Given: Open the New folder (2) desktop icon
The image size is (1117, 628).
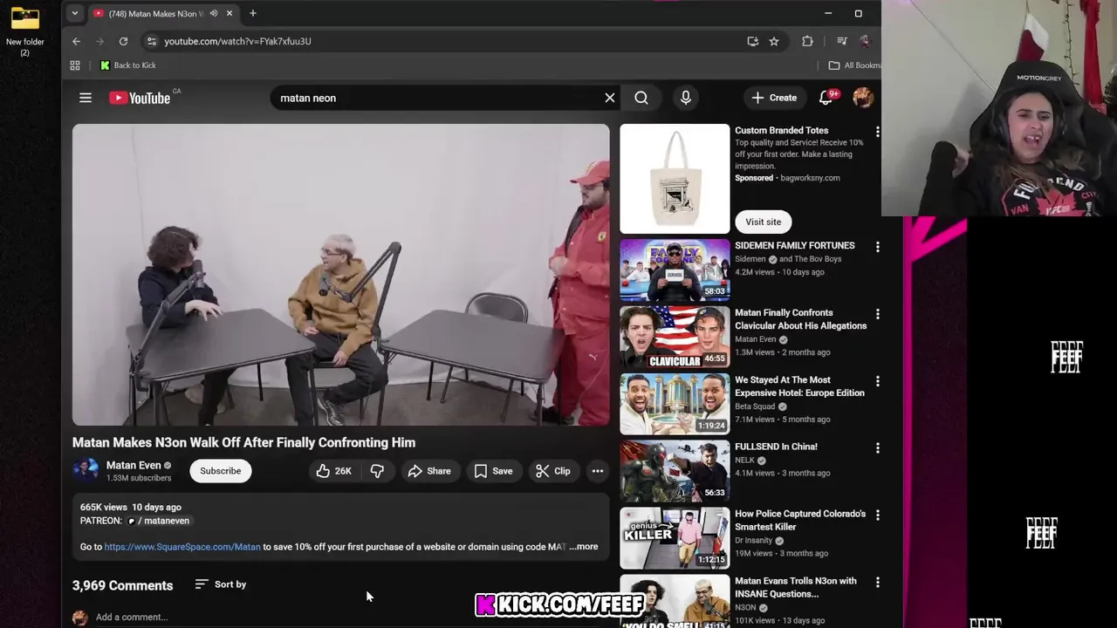Looking at the screenshot, I should [24, 31].
